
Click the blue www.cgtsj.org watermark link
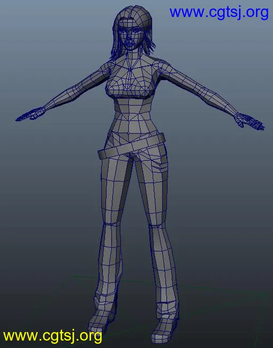point(219,13)
